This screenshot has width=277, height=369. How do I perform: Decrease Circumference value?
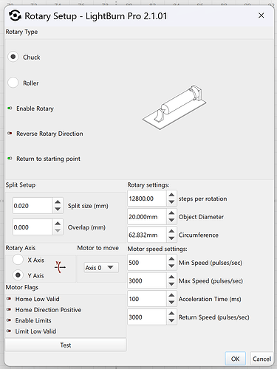click(x=171, y=238)
